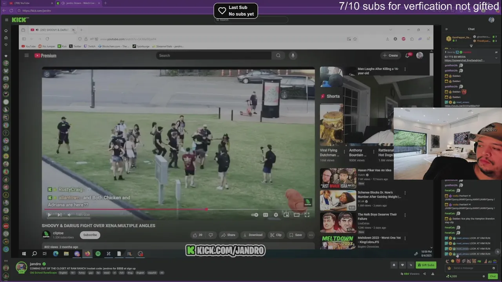
Task: Open the Kick hamburger menu
Action: point(6,20)
